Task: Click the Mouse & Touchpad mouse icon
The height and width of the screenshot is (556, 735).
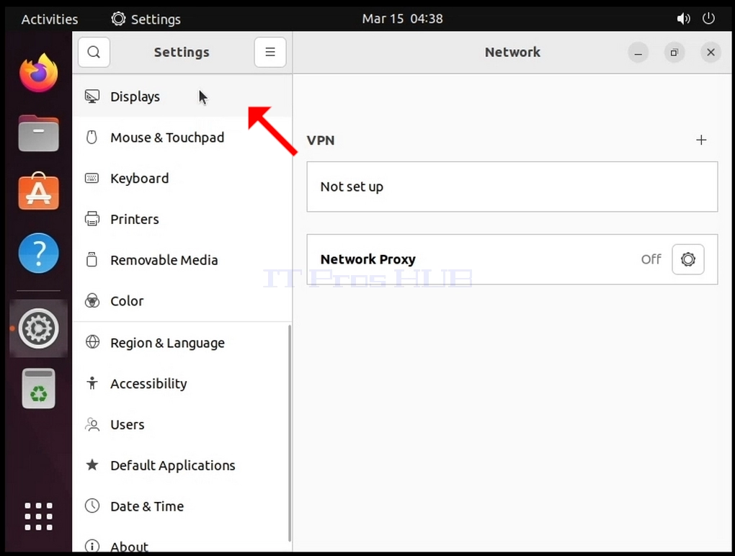Action: tap(92, 138)
